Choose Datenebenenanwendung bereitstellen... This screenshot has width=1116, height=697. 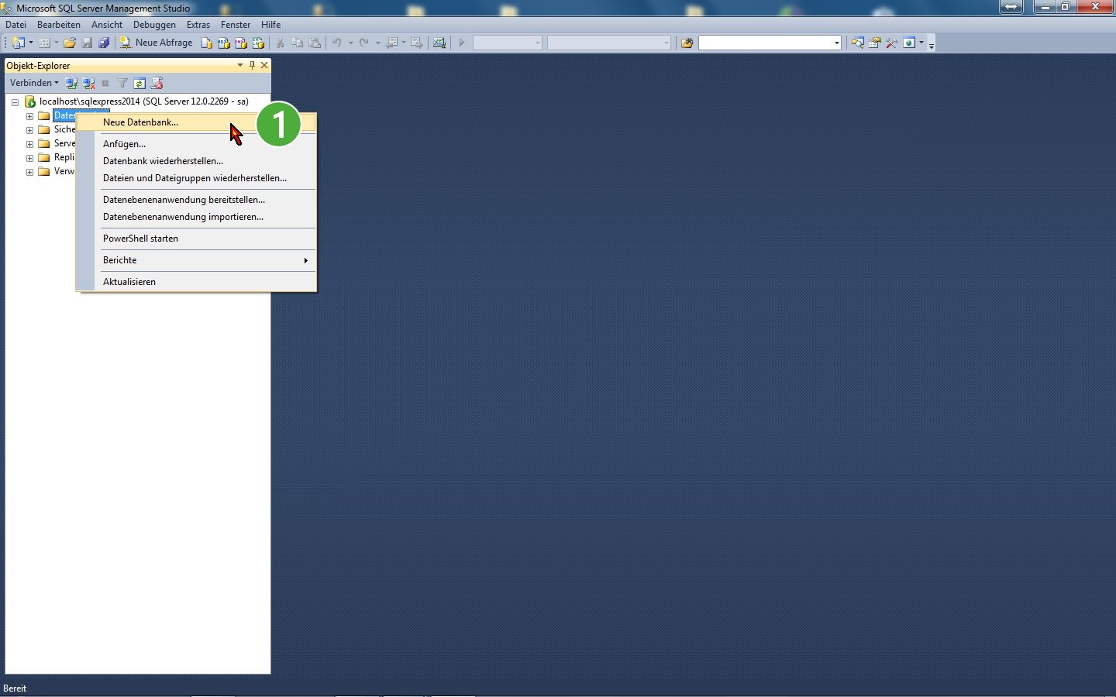pos(196,200)
